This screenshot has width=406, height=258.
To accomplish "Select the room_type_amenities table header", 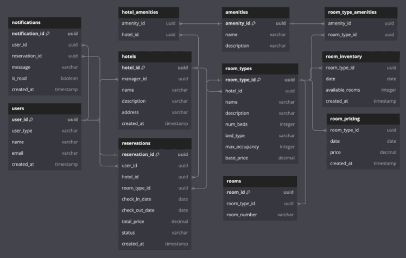I will pos(361,12).
